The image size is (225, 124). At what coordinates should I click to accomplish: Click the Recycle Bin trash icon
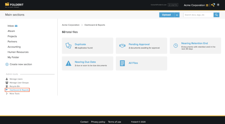[7, 86]
